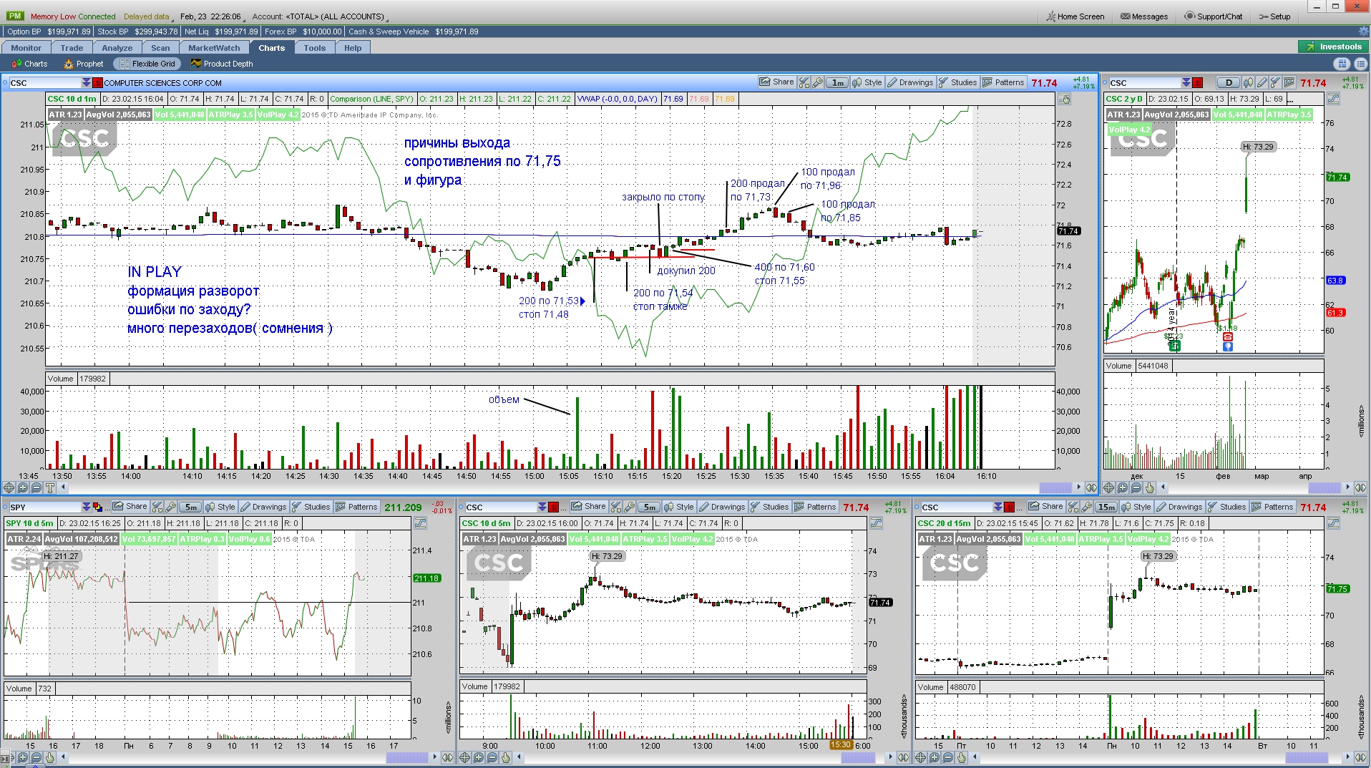This screenshot has height=768, width=1371.
Task: Select the Prophet subtab
Action: pos(84,64)
